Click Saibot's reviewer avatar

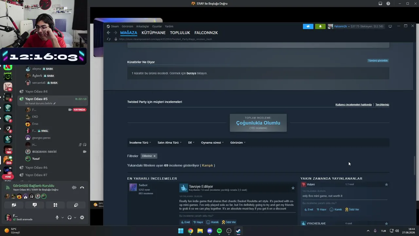pyautogui.click(x=133, y=187)
